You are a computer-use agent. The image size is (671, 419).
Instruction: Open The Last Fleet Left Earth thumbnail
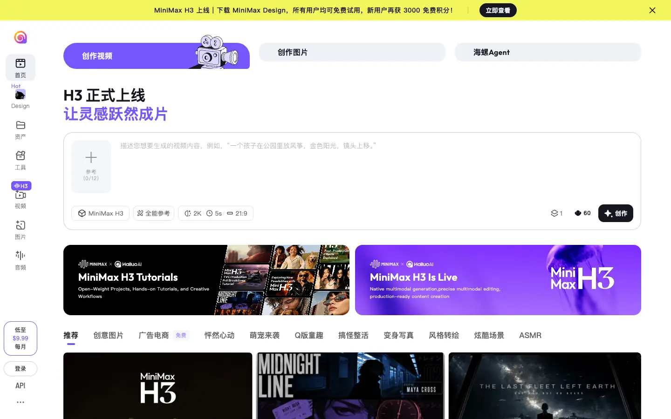(x=545, y=386)
